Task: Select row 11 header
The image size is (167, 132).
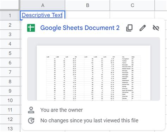Action: (x=10, y=110)
